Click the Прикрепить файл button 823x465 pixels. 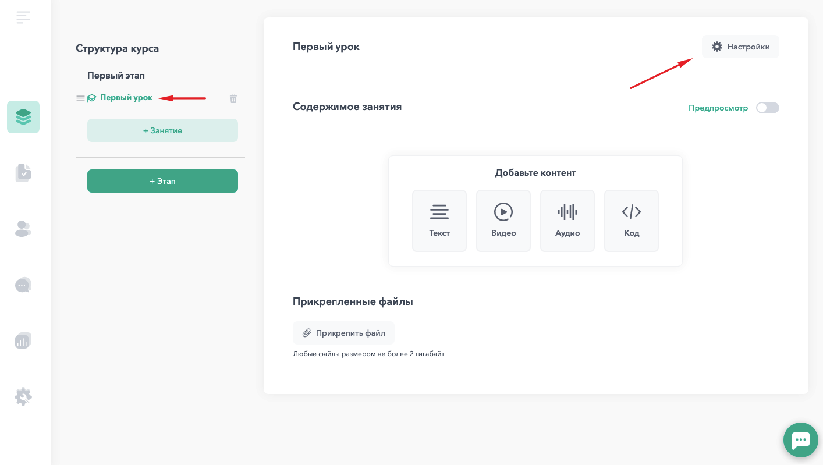coord(343,333)
